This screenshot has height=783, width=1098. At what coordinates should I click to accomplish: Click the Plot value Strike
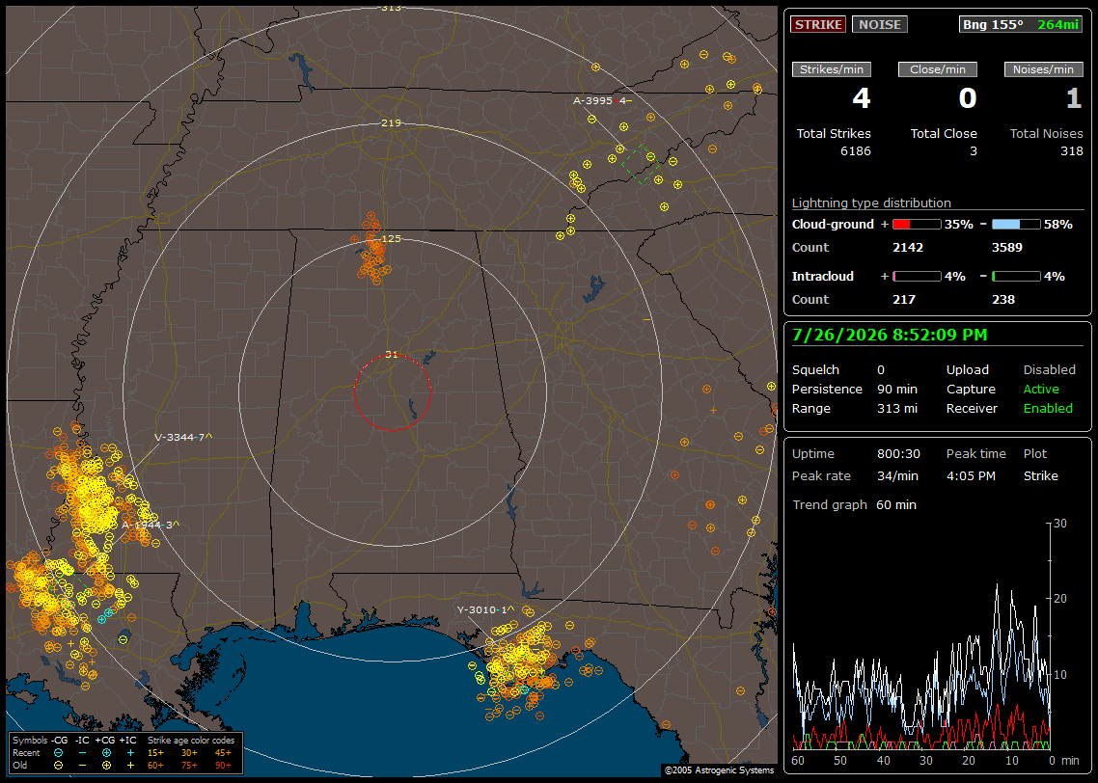pos(1040,475)
